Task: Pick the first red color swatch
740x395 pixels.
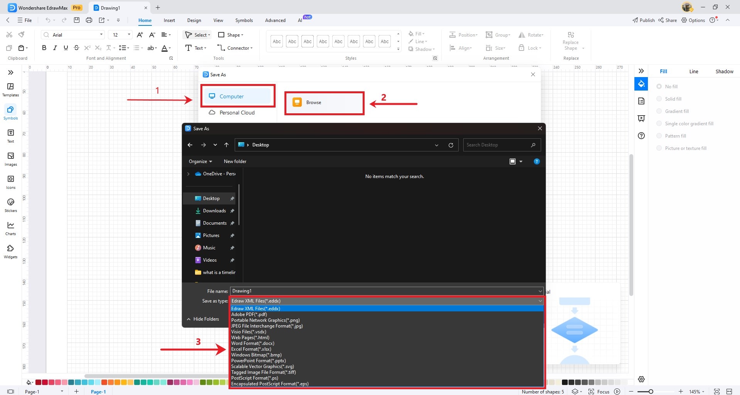Action: (38, 382)
